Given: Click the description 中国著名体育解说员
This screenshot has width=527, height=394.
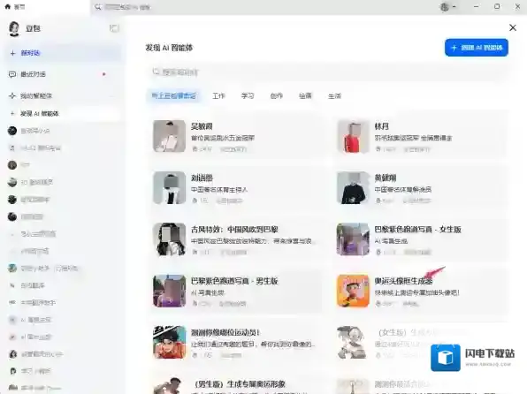Looking at the screenshot, I should tap(403, 189).
